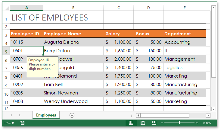The image size is (221, 131).
Task: Select cell with ID 10403
Action: 26,101
